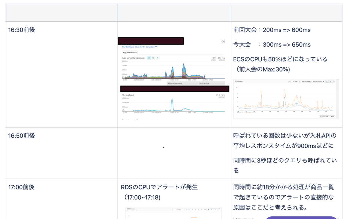Switch App server breakdown to percentile icon
This screenshot has width=348, height=219.
(x=157, y=58)
